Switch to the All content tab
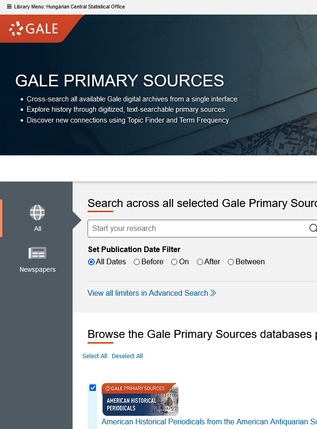 (37, 218)
